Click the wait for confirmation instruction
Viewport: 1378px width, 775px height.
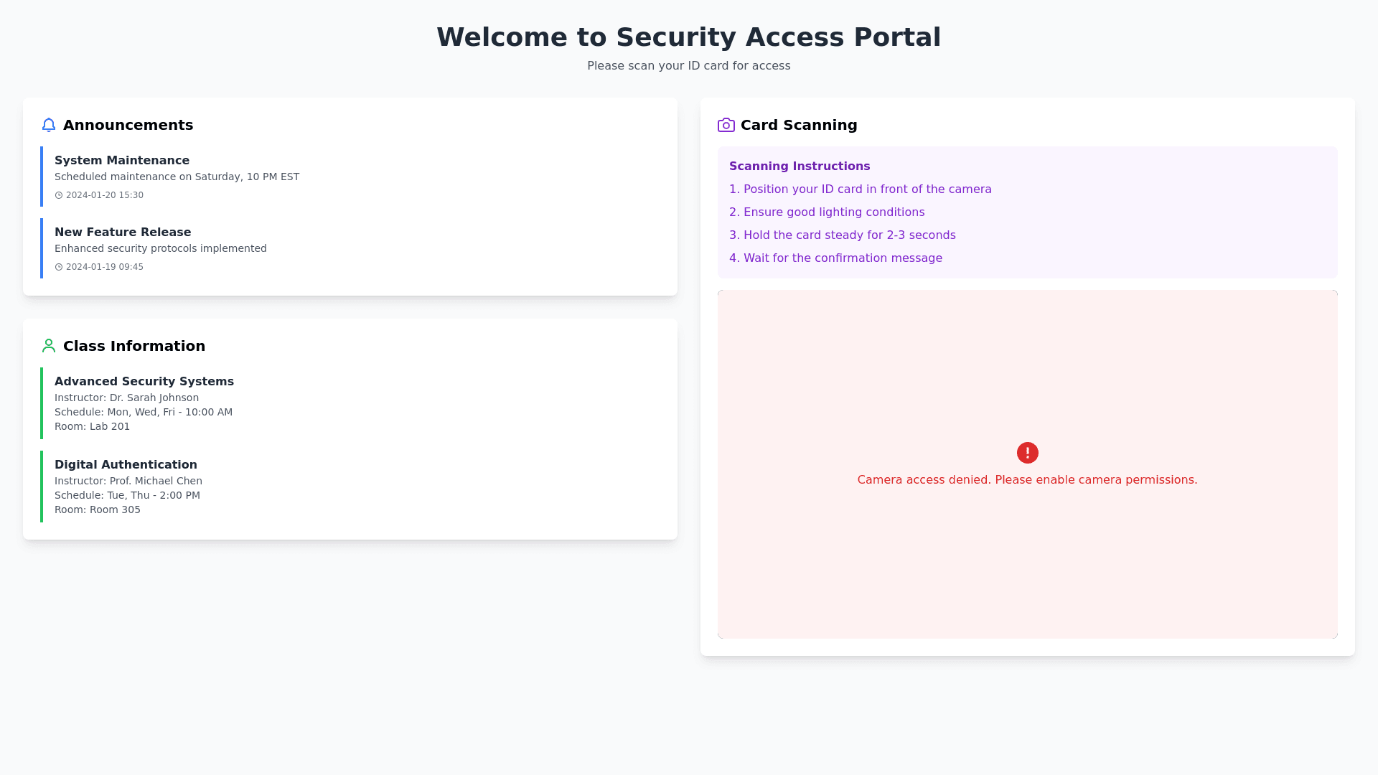(835, 258)
